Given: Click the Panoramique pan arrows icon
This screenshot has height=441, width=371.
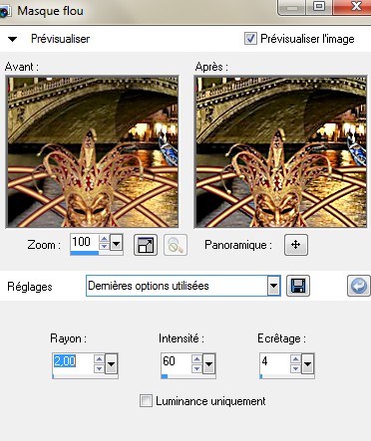Looking at the screenshot, I should coord(296,245).
